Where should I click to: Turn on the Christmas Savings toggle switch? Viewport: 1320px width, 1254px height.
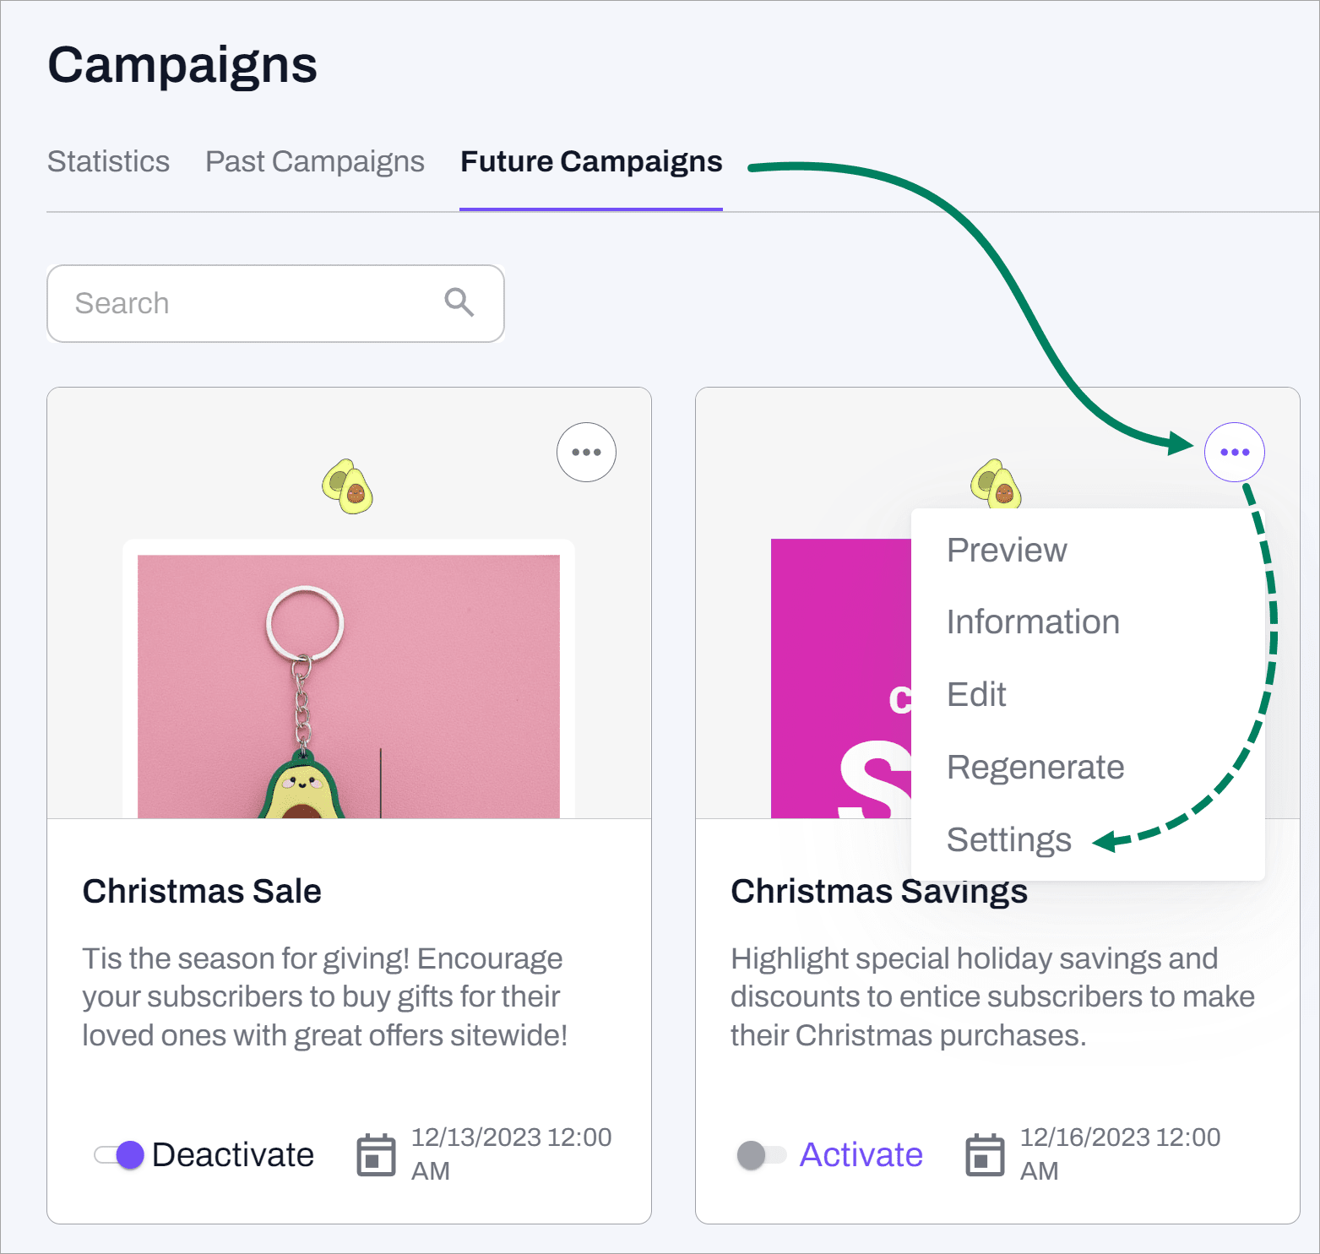[x=760, y=1154]
